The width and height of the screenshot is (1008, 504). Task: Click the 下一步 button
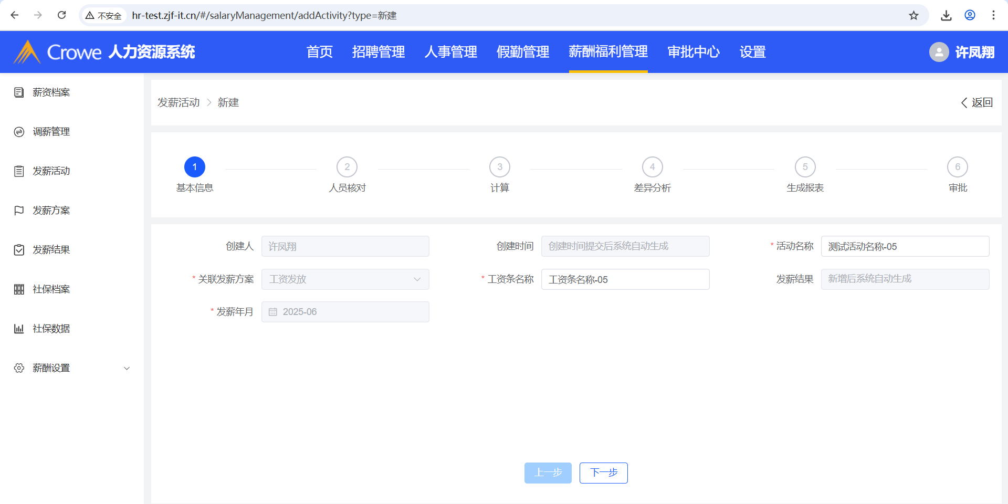tap(603, 472)
